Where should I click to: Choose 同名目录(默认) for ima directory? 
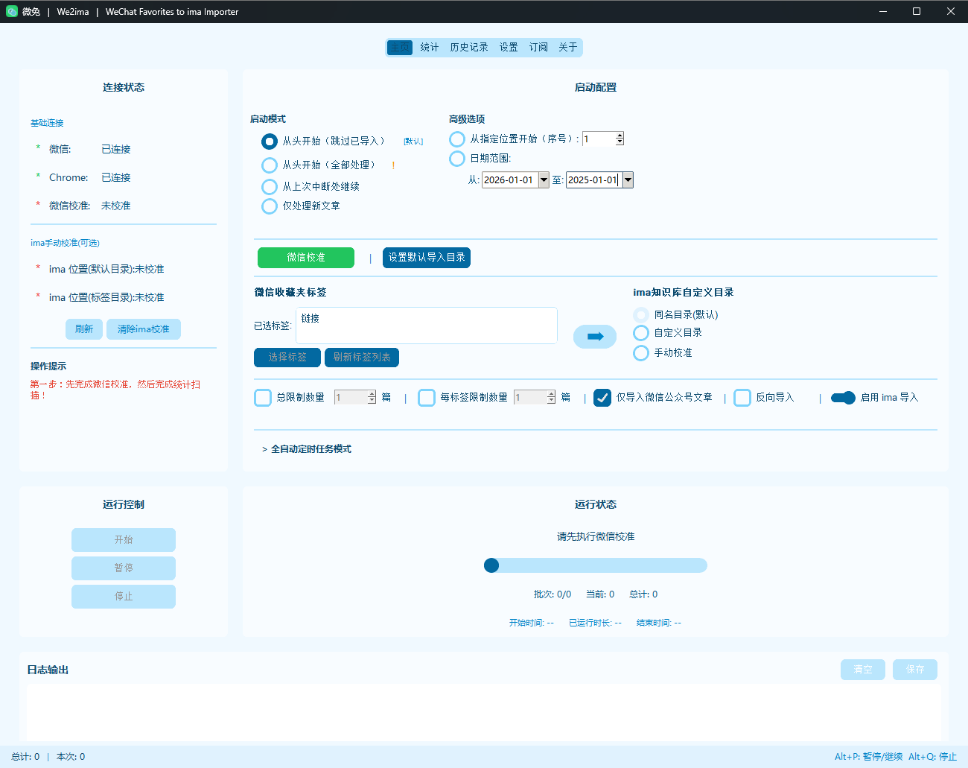[x=641, y=315]
